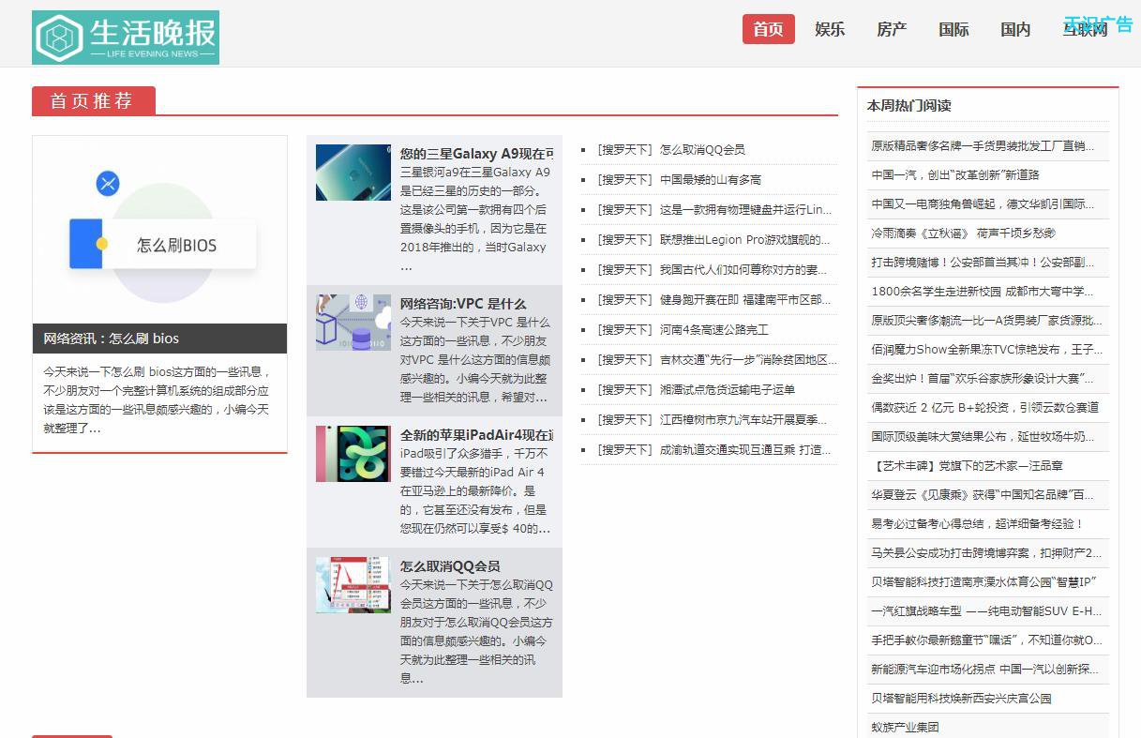Open list item 联想推出Legion Pro游戏旗舰
This screenshot has height=738, width=1141.
pos(744,239)
